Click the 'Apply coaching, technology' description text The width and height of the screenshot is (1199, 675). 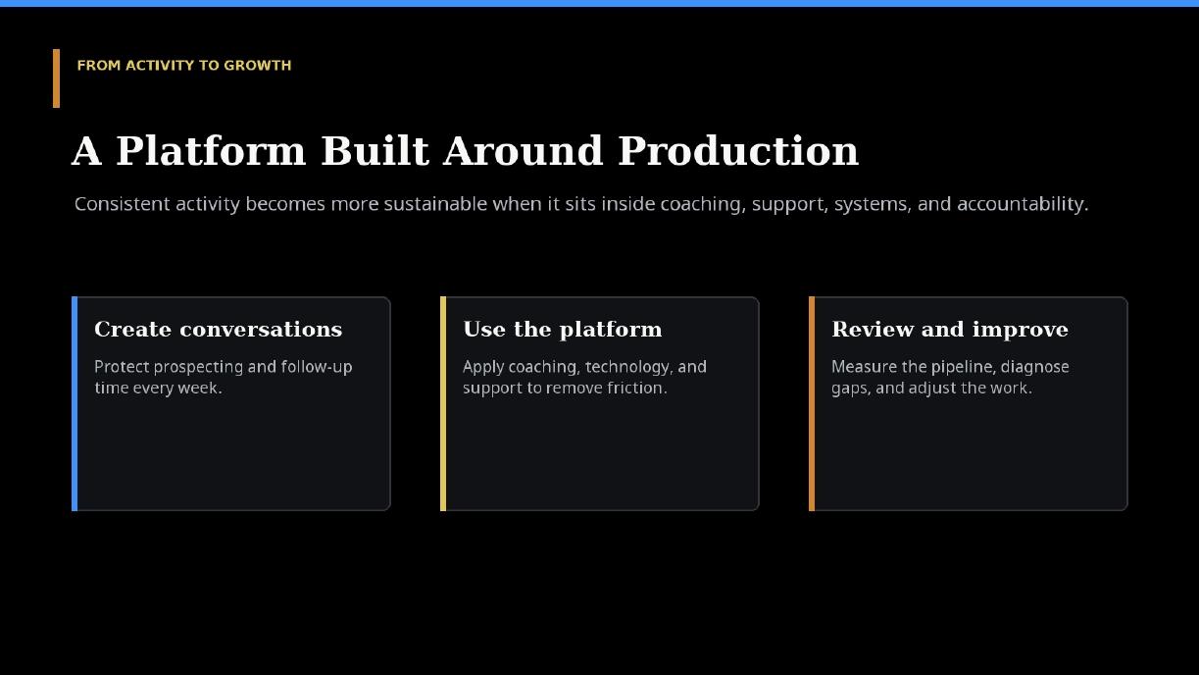585,377
